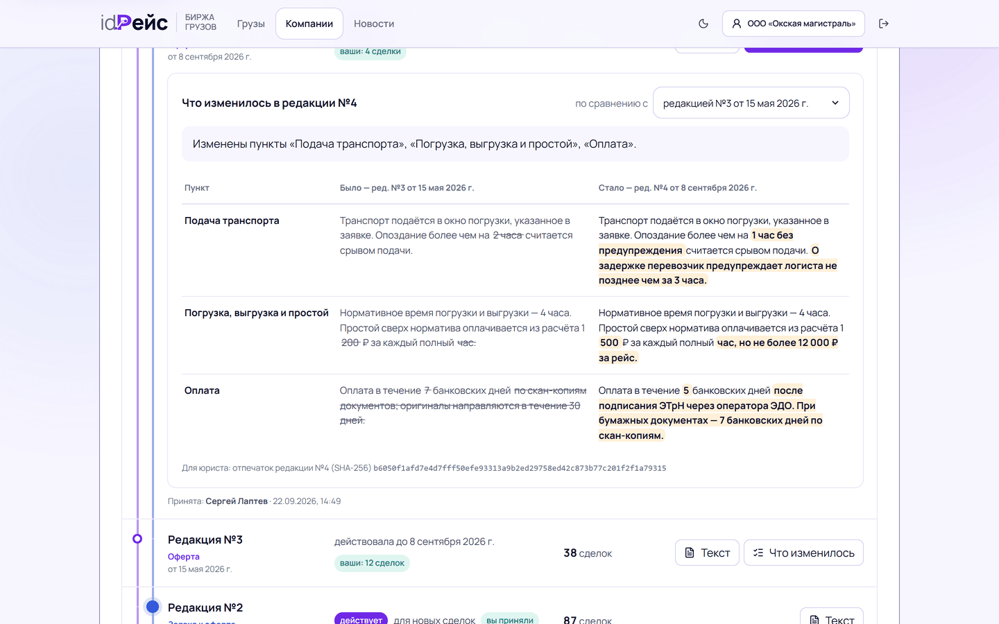
Task: Click the «от 15 мая 2026 г.» date under Редакция №3
Action: point(200,569)
